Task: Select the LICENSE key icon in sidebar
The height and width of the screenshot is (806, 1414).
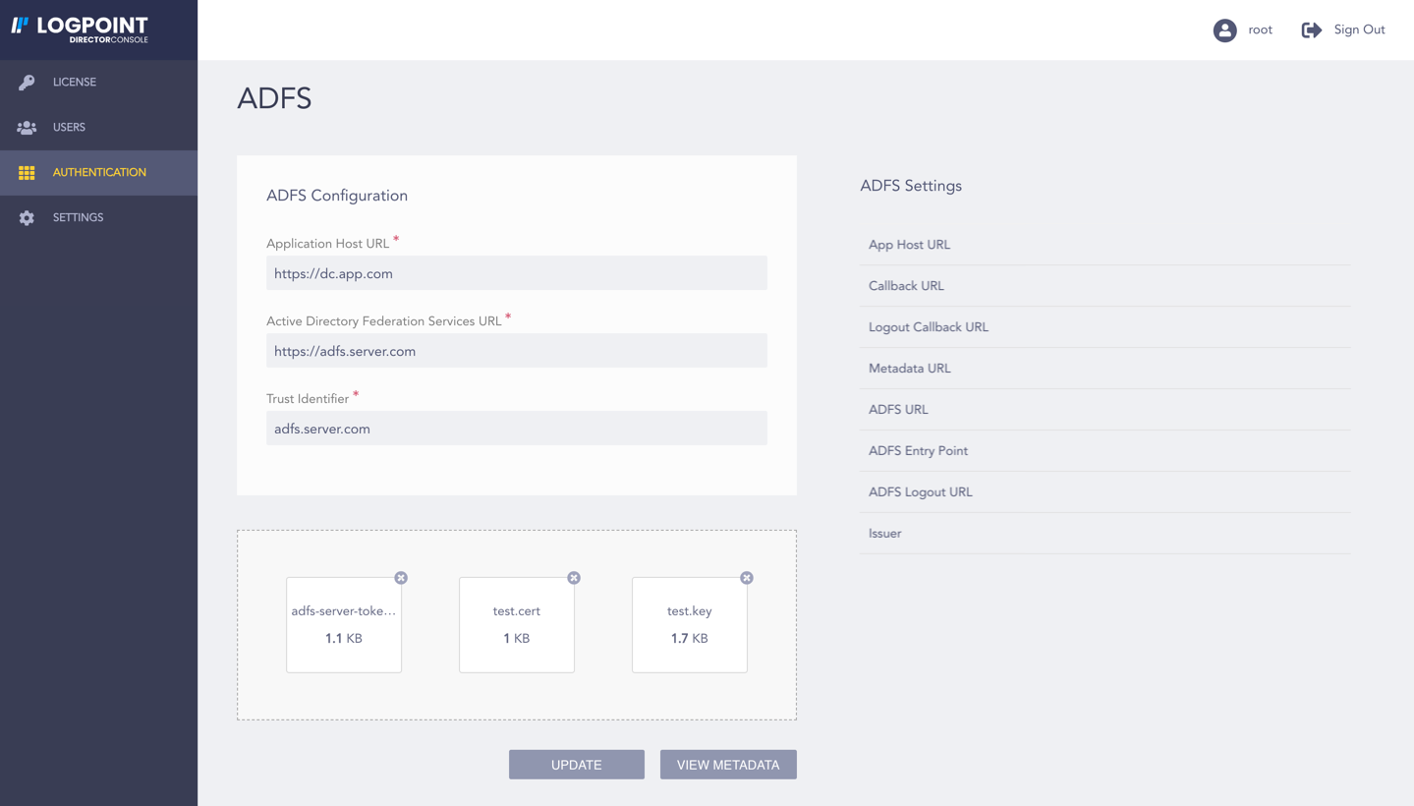Action: pos(27,82)
